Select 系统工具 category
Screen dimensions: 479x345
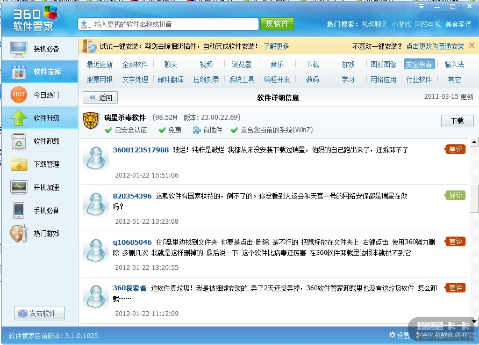click(x=241, y=79)
